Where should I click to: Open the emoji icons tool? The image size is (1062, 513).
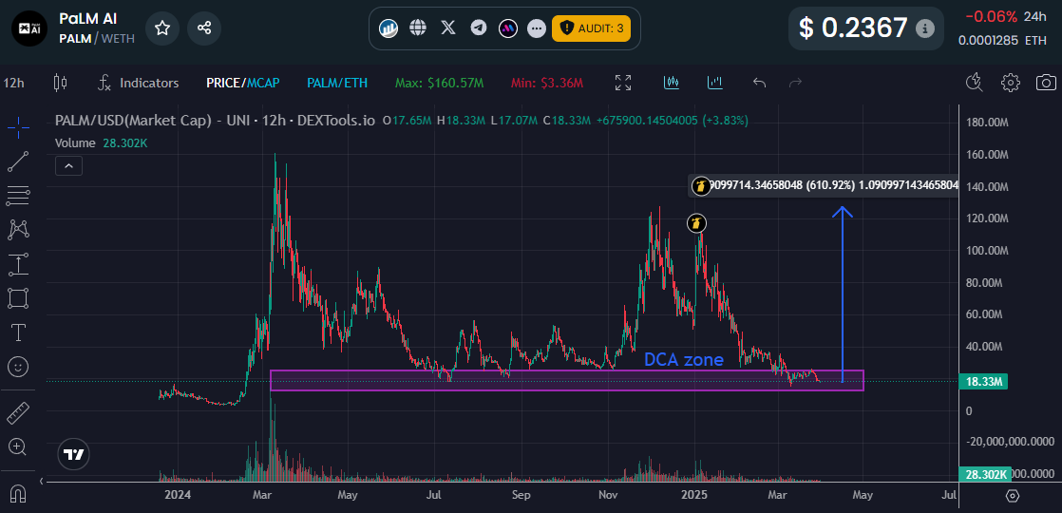pyautogui.click(x=18, y=368)
